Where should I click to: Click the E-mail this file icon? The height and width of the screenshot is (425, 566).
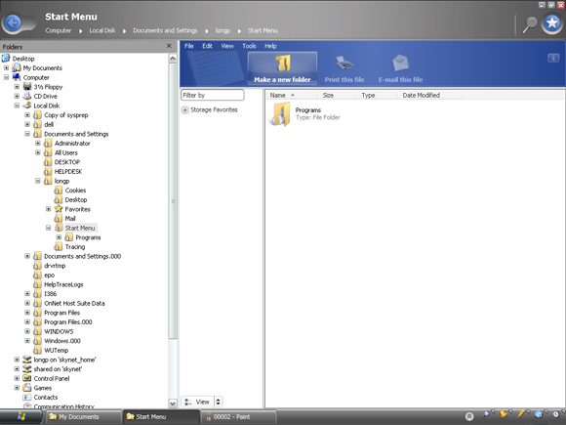[400, 64]
